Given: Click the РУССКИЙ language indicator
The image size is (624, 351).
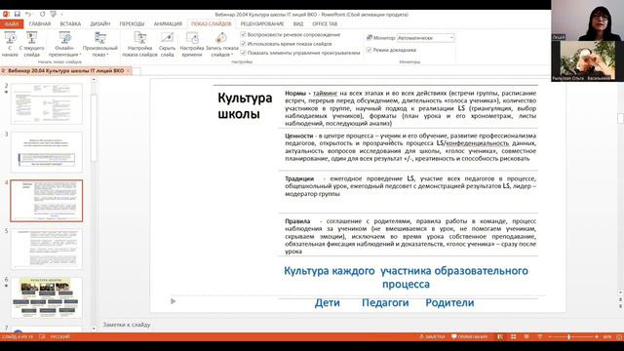Looking at the screenshot, I should pyautogui.click(x=59, y=336).
